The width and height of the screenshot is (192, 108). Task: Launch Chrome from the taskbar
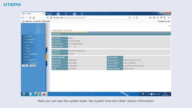(x=37, y=94)
